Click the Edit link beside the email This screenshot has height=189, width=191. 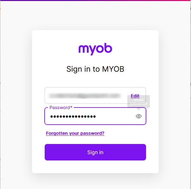point(135,96)
